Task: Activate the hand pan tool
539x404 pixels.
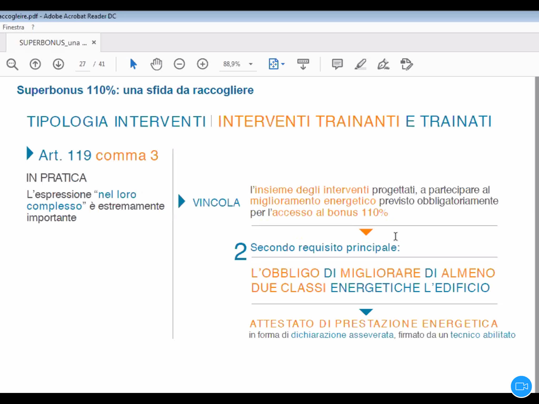Action: (156, 64)
